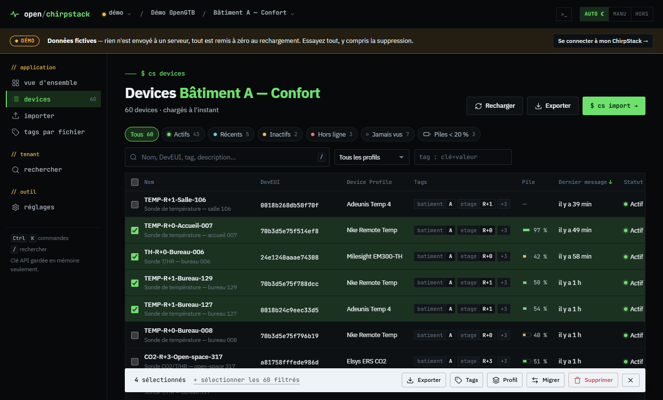The height and width of the screenshot is (400, 663).
Task: Filter by Récents devices
Action: click(x=231, y=134)
